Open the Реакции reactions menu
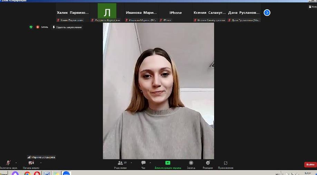The width and height of the screenshot is (317, 175). click(x=208, y=163)
